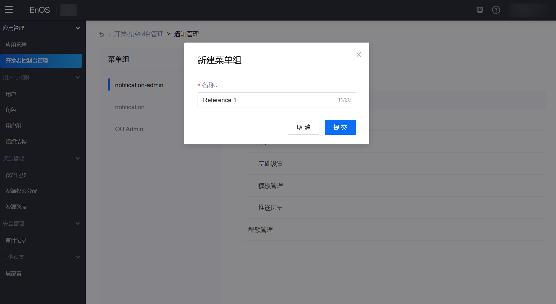Click the help question mark icon
Image resolution: width=556 pixels, height=304 pixels.
tap(496, 10)
